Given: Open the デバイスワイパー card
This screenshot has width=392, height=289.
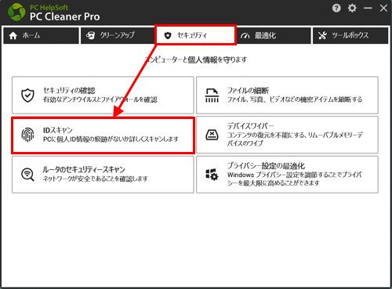Looking at the screenshot, I should tap(287, 135).
